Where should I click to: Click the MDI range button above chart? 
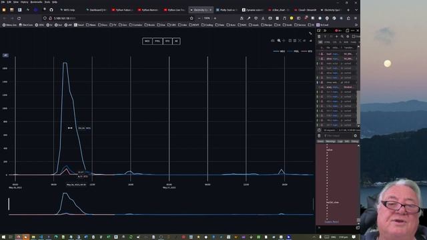(x=147, y=41)
